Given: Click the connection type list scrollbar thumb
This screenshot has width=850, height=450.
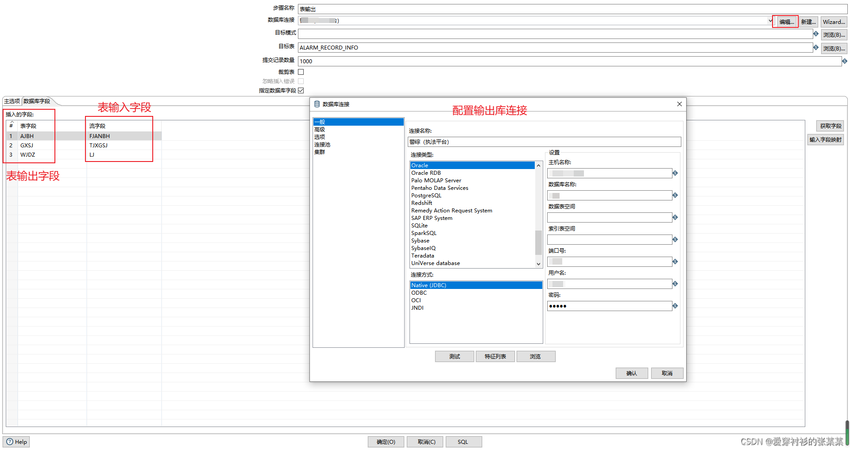Looking at the screenshot, I should click(x=538, y=242).
